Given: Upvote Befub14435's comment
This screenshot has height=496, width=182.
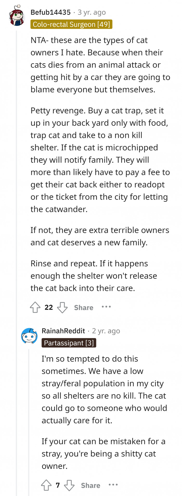Looking at the screenshot, I should (x=35, y=307).
